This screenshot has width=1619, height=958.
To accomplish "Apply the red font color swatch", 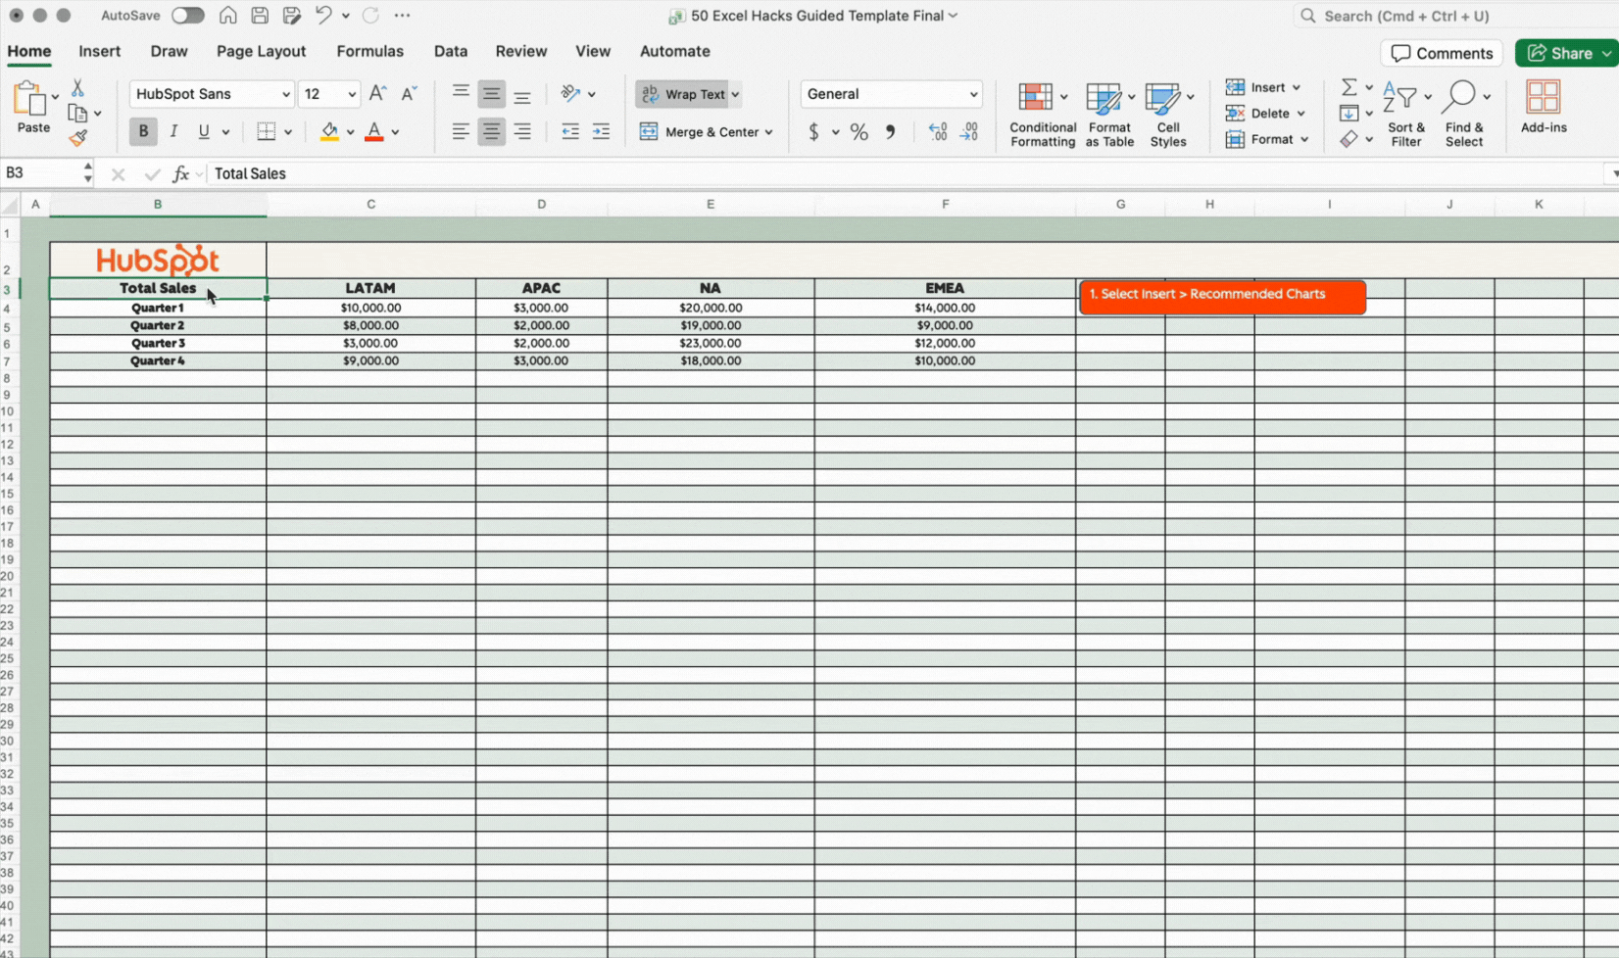I will (373, 132).
